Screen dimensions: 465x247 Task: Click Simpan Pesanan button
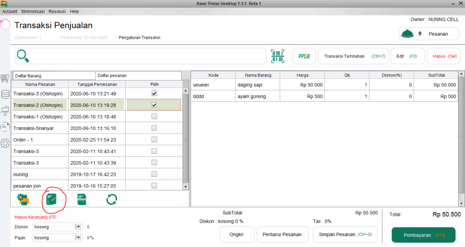345,234
